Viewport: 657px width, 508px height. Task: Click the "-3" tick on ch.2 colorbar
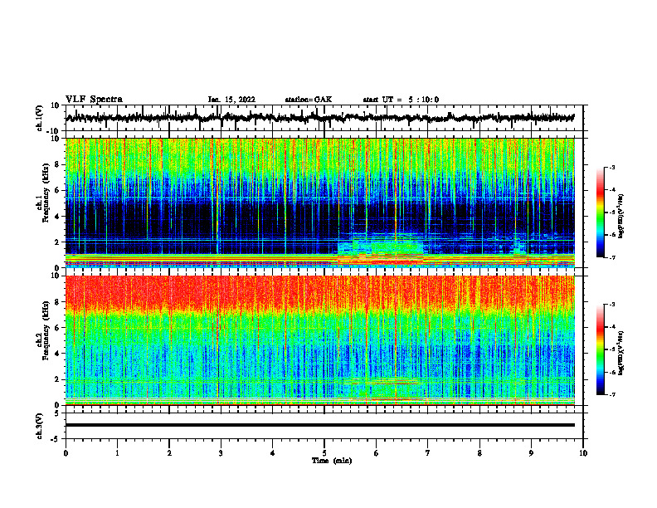coord(612,305)
